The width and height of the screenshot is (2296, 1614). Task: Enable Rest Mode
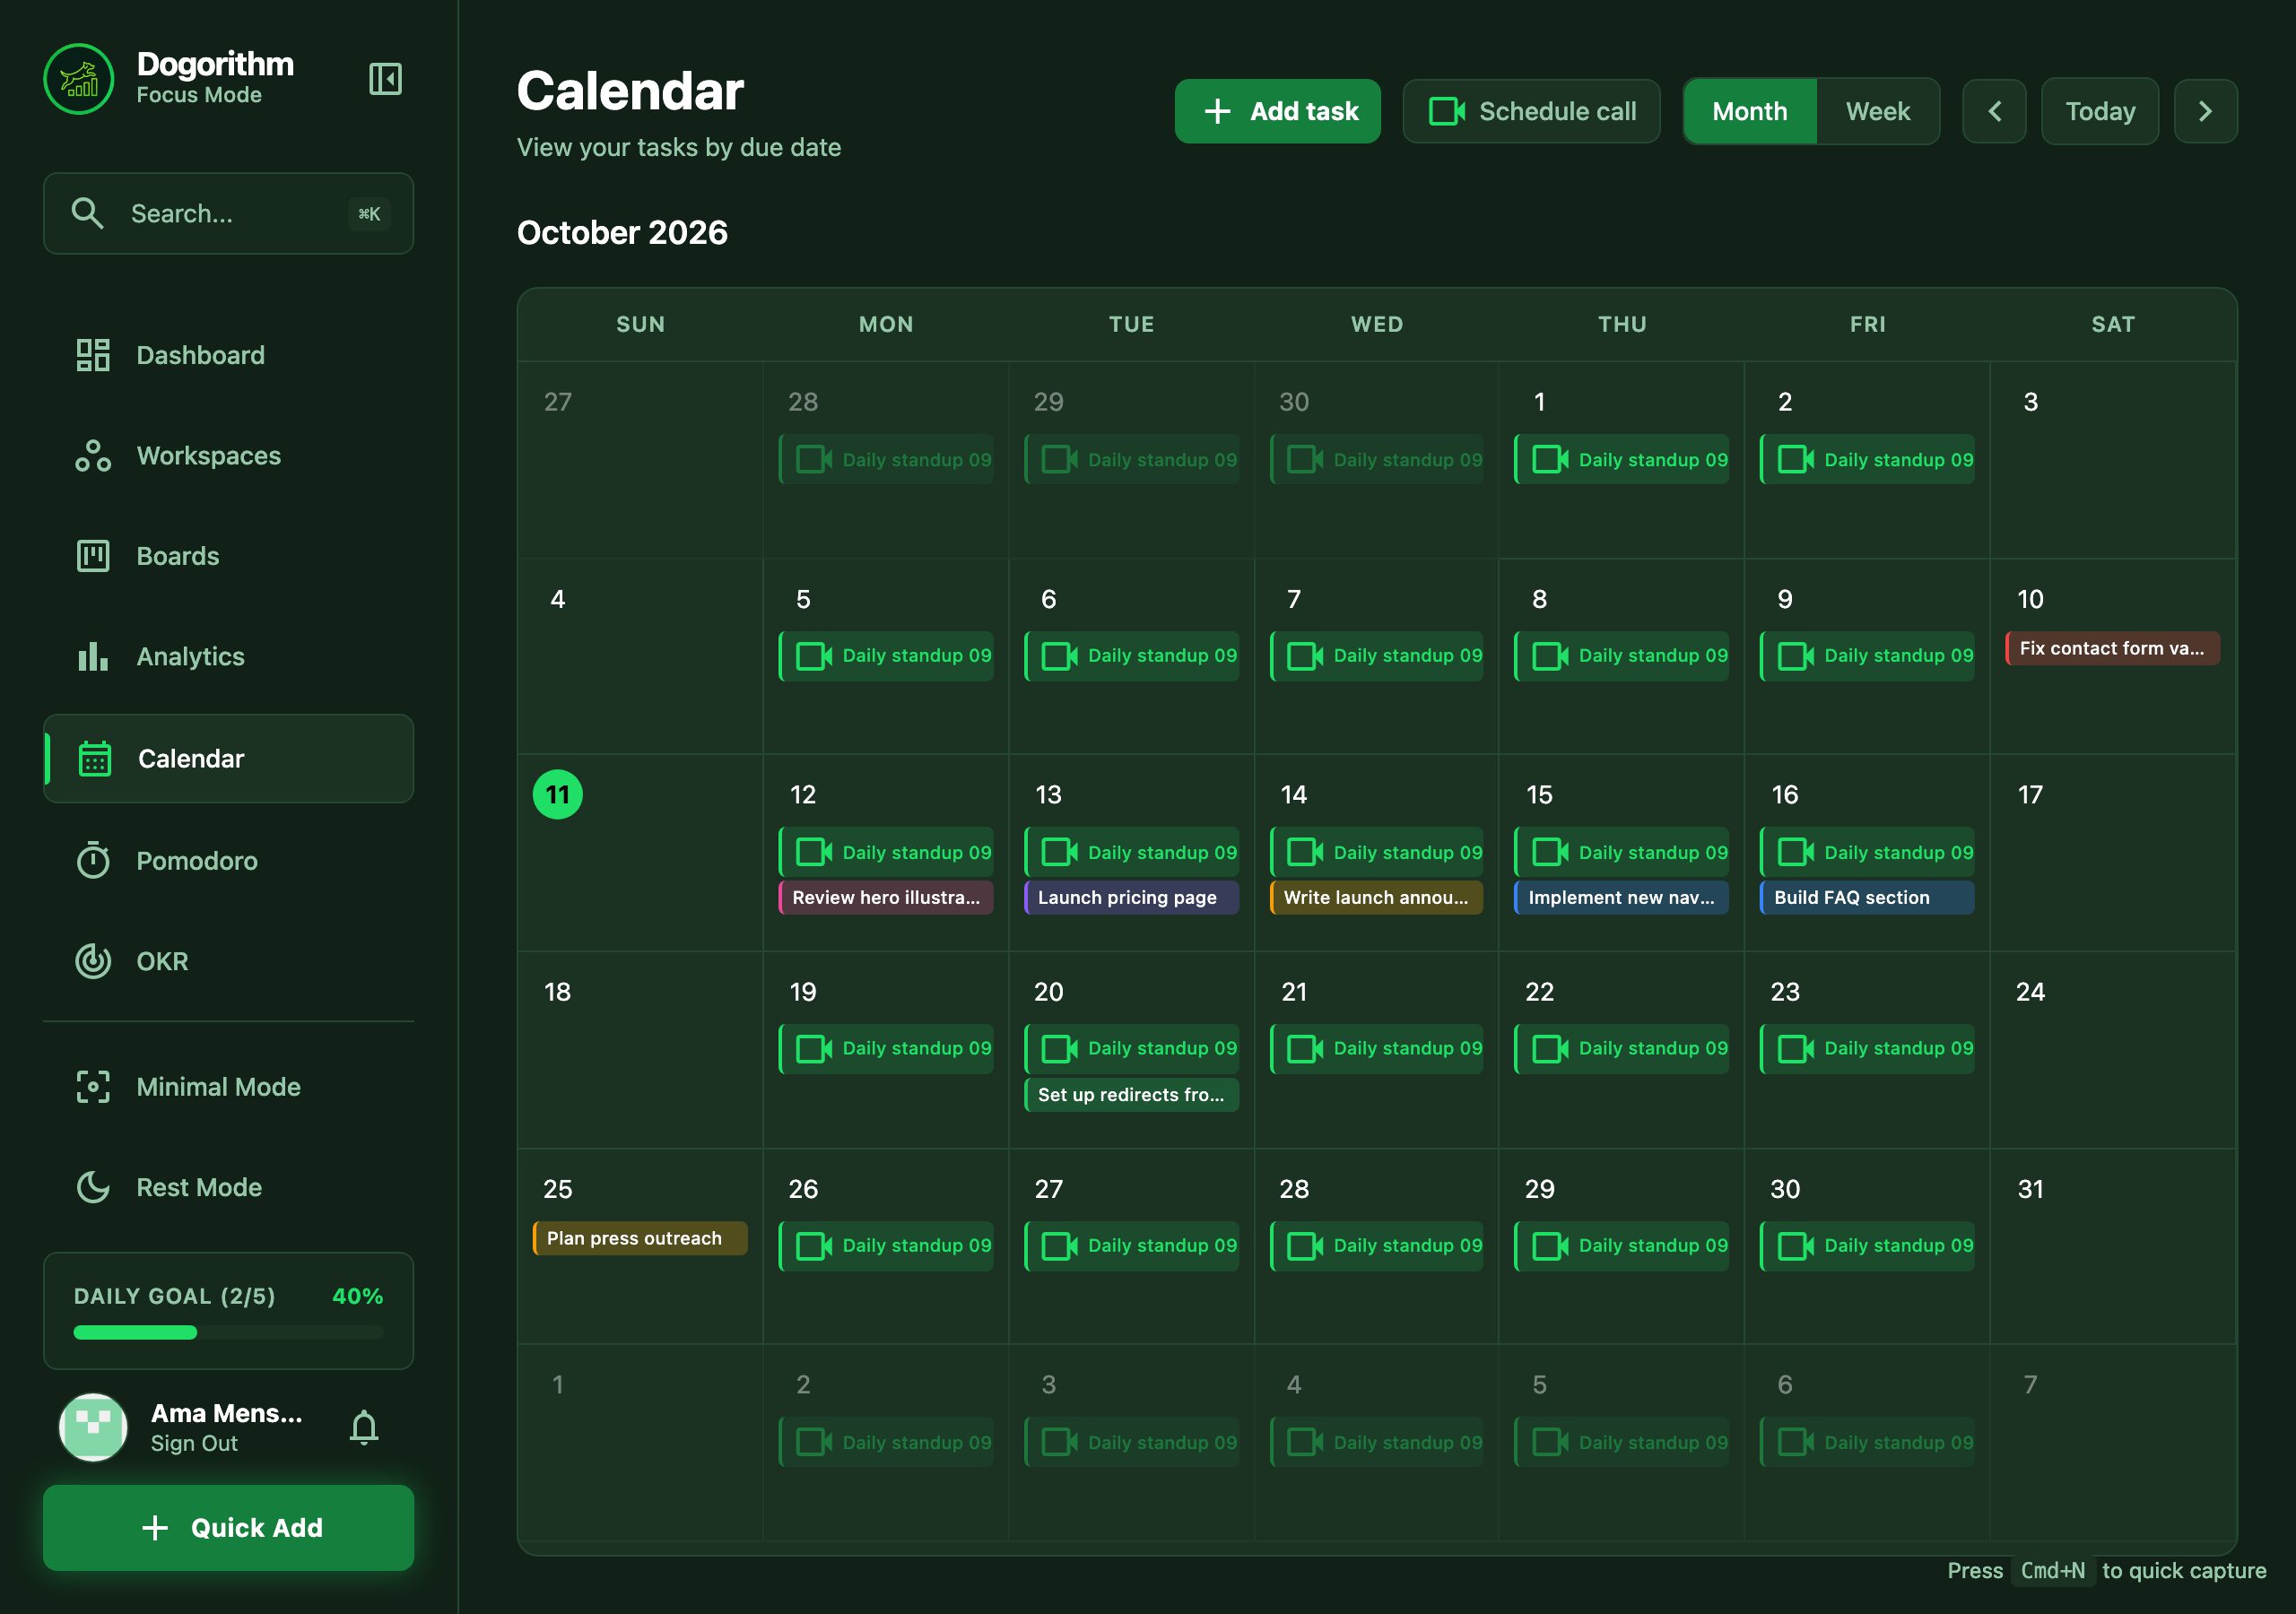[x=228, y=1187]
